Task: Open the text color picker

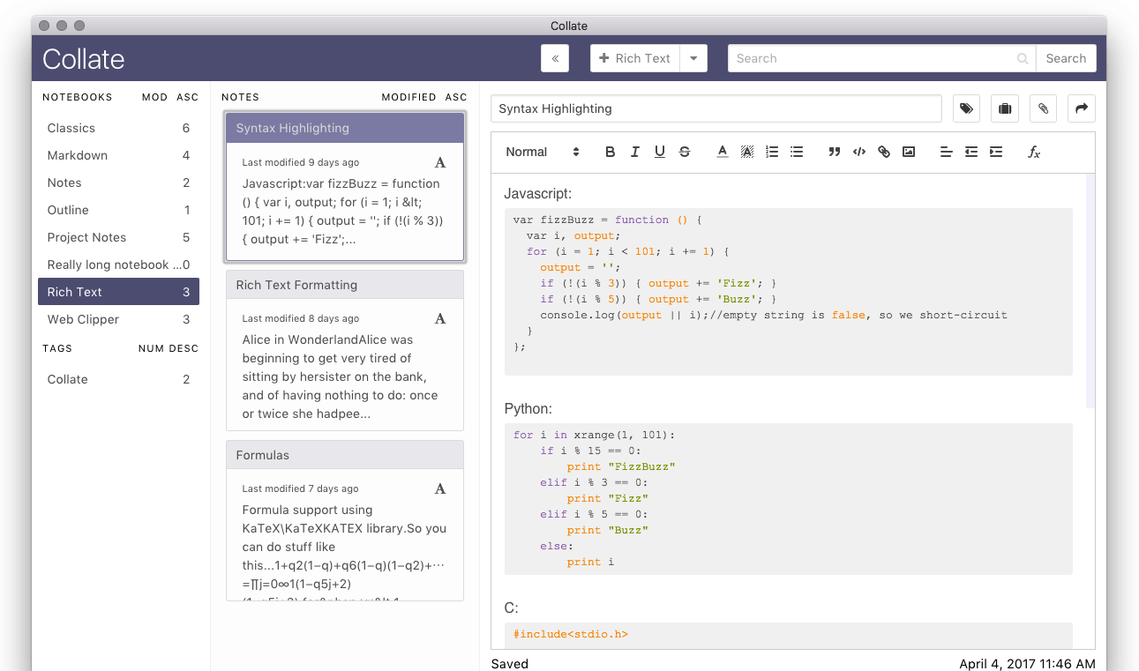Action: [x=722, y=152]
